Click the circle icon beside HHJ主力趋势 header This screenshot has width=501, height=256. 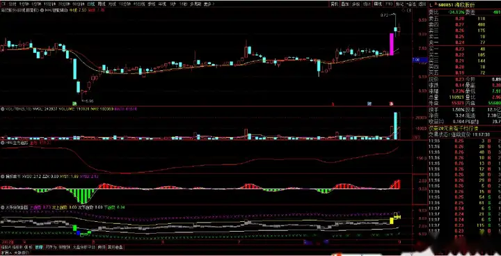[3, 143]
